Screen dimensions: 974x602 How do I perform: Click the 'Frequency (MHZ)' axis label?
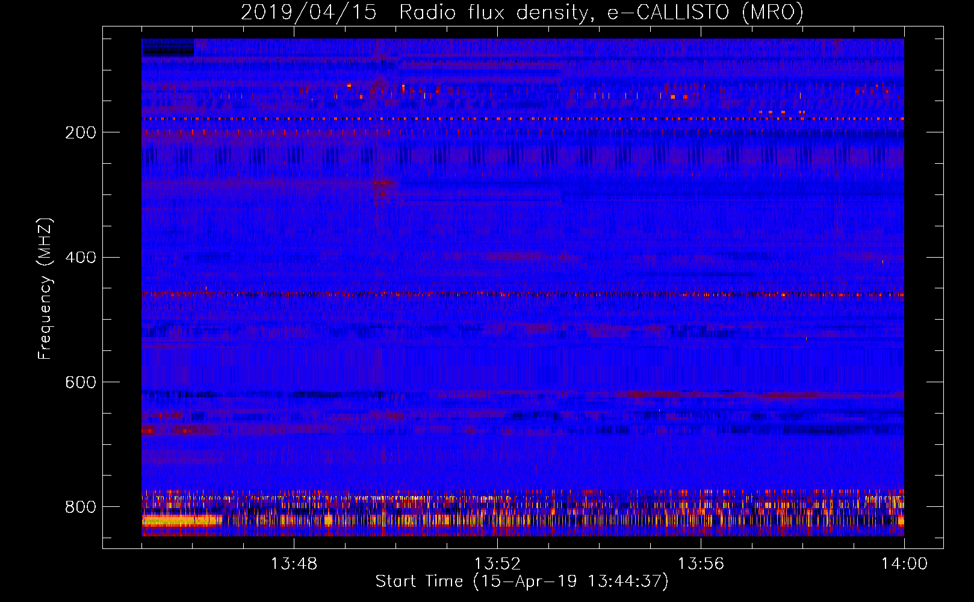coord(45,288)
